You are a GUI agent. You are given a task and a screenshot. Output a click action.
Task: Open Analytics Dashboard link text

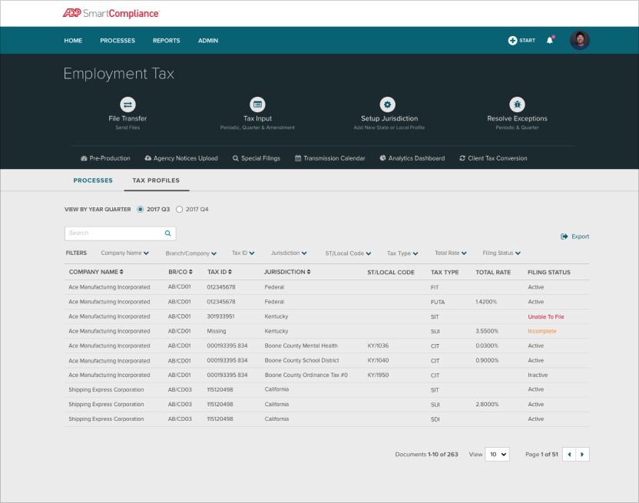click(x=416, y=158)
